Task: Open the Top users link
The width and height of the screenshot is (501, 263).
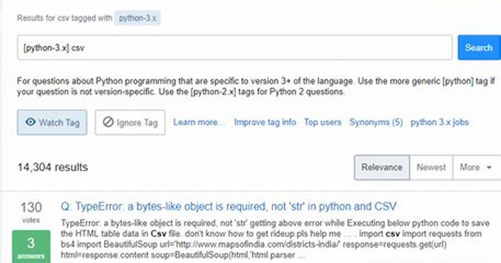Action: click(323, 122)
